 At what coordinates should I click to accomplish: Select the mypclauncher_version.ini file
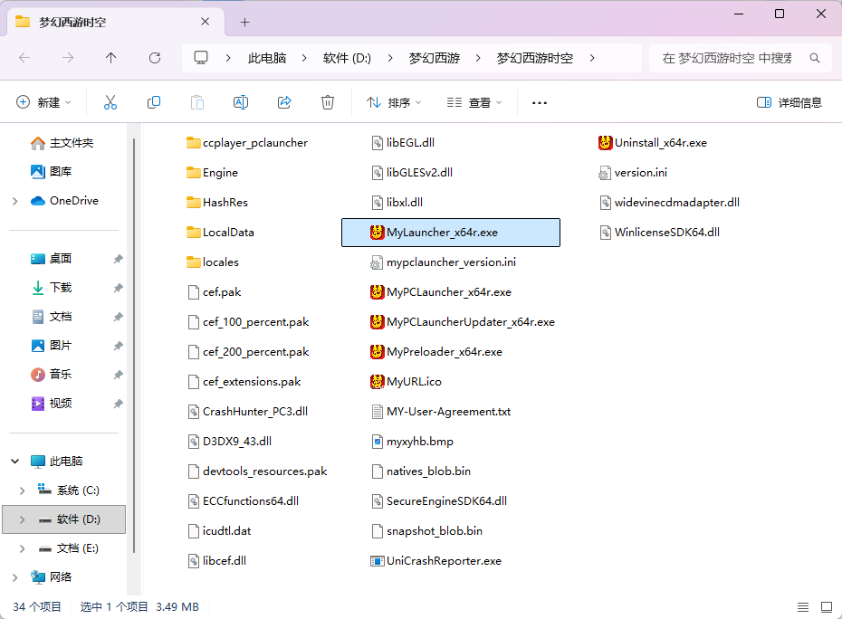[x=444, y=262]
